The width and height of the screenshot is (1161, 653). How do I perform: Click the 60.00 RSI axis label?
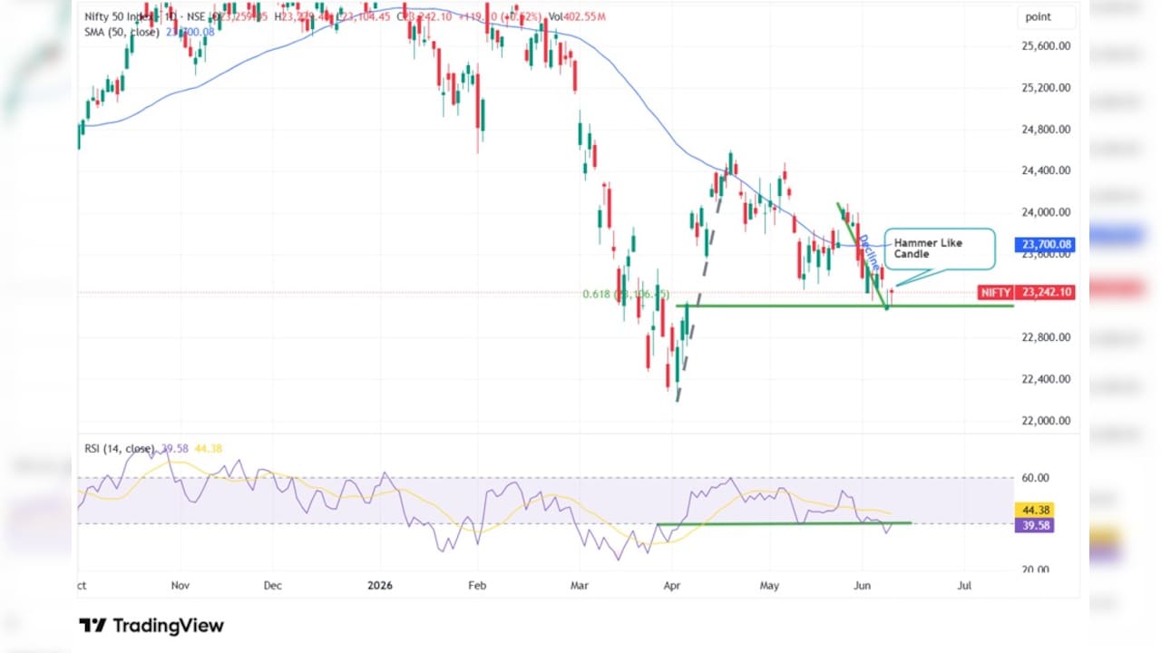click(x=1036, y=477)
